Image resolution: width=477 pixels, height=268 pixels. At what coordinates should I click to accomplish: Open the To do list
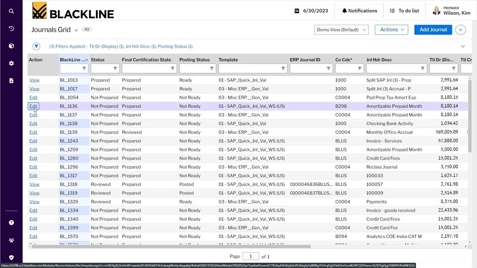404,11
